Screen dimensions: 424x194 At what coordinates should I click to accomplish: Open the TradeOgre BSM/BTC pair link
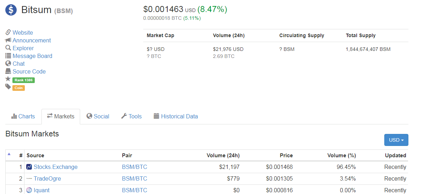[134, 178]
